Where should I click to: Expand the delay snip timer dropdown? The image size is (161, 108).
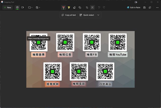pyautogui.click(x=38, y=8)
